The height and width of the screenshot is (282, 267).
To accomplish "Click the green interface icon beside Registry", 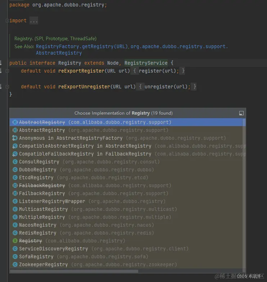I will click(15, 241).
